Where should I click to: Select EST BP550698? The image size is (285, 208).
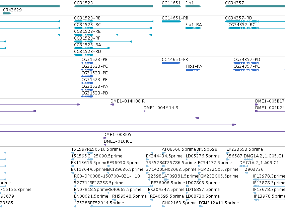(x=207, y=149)
